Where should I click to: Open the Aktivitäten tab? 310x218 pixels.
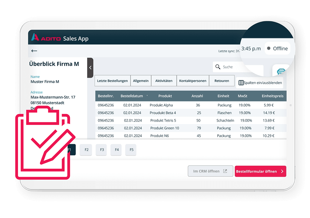click(x=164, y=81)
